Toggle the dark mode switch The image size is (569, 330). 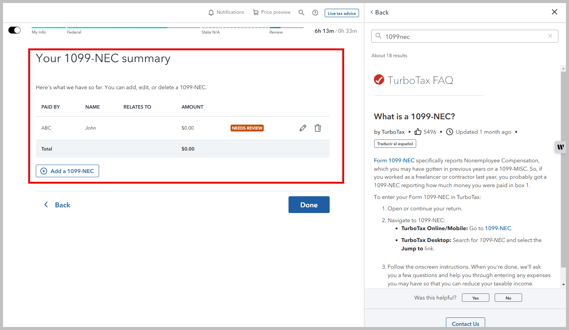coord(14,30)
